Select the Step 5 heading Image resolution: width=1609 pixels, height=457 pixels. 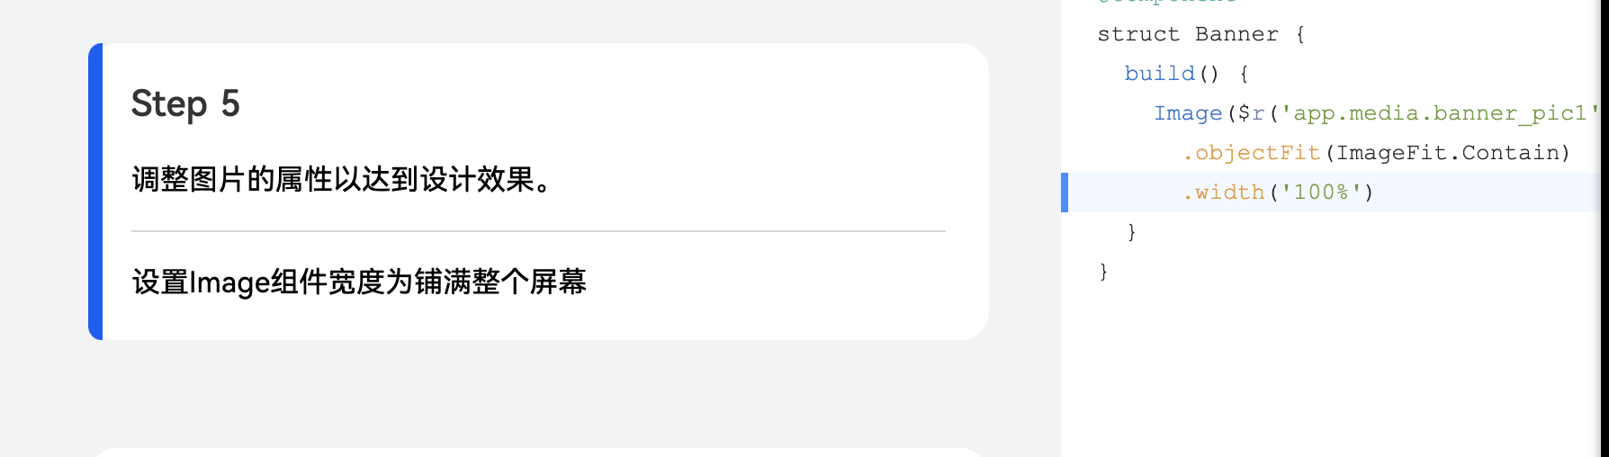pyautogui.click(x=185, y=104)
